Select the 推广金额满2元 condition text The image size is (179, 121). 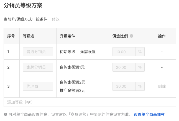pos(73,90)
